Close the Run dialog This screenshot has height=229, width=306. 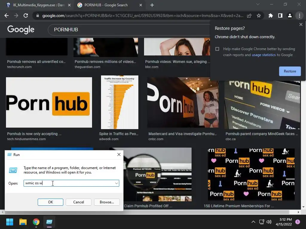(119, 155)
